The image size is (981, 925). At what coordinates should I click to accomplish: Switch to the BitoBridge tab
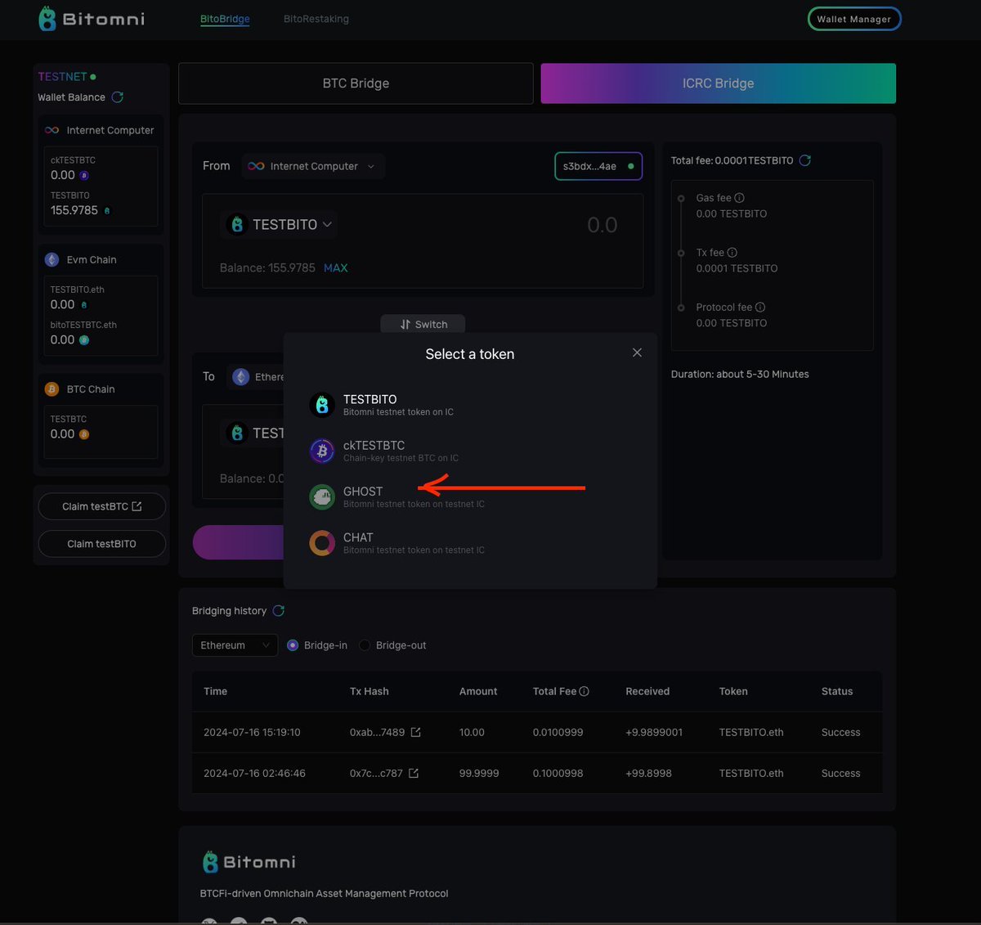tap(225, 19)
